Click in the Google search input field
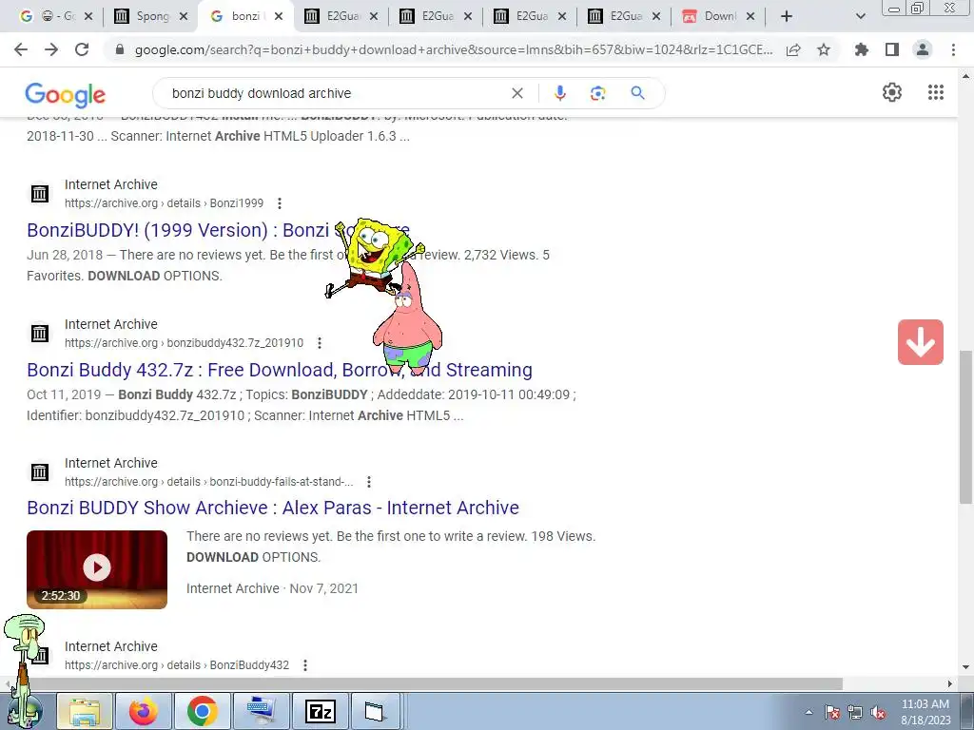The height and width of the screenshot is (730, 974). (x=336, y=93)
